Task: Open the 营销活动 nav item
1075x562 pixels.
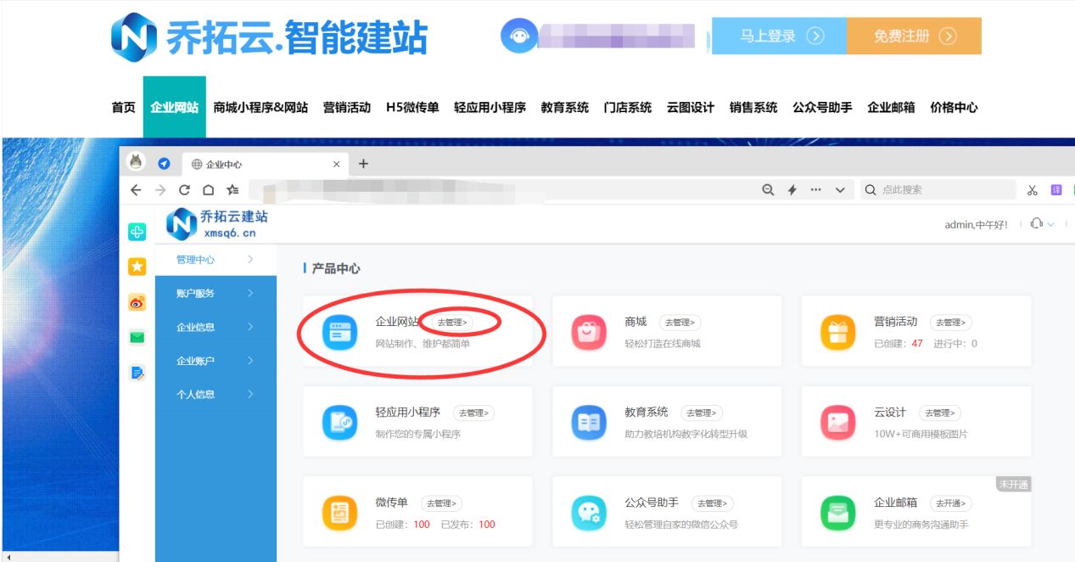Action: pos(347,108)
